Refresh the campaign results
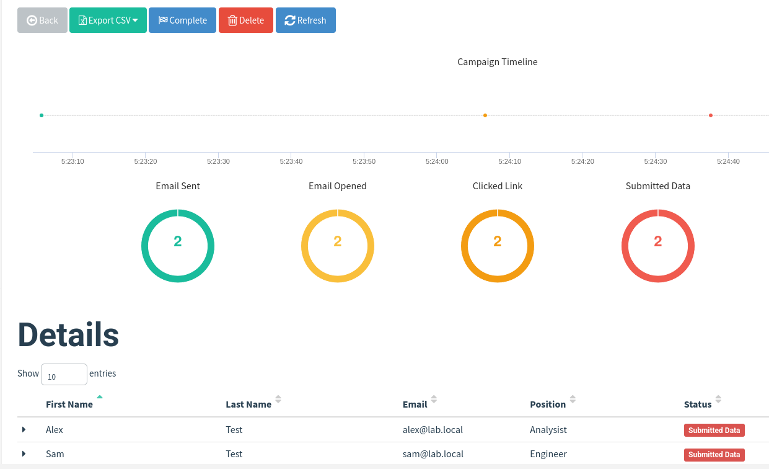 pos(305,20)
